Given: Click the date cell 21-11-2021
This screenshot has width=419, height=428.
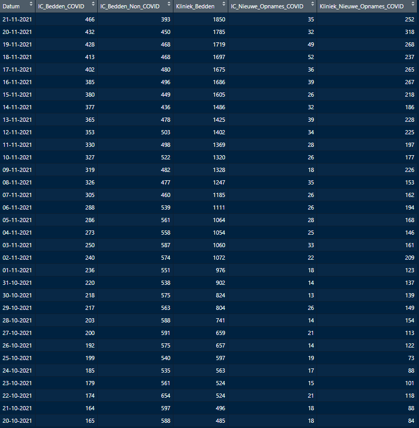Looking at the screenshot, I should click(17, 19).
